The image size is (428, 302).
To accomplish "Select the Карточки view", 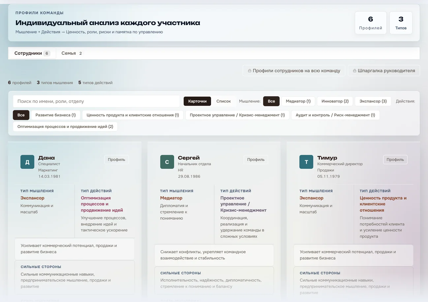I will [197, 101].
